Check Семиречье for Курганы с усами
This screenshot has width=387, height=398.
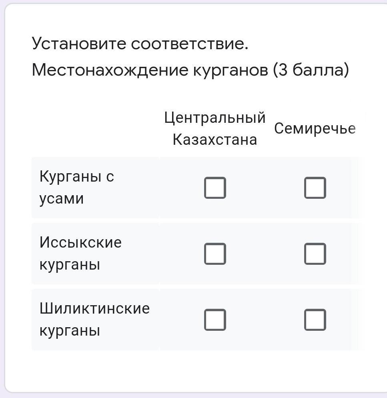coord(315,188)
